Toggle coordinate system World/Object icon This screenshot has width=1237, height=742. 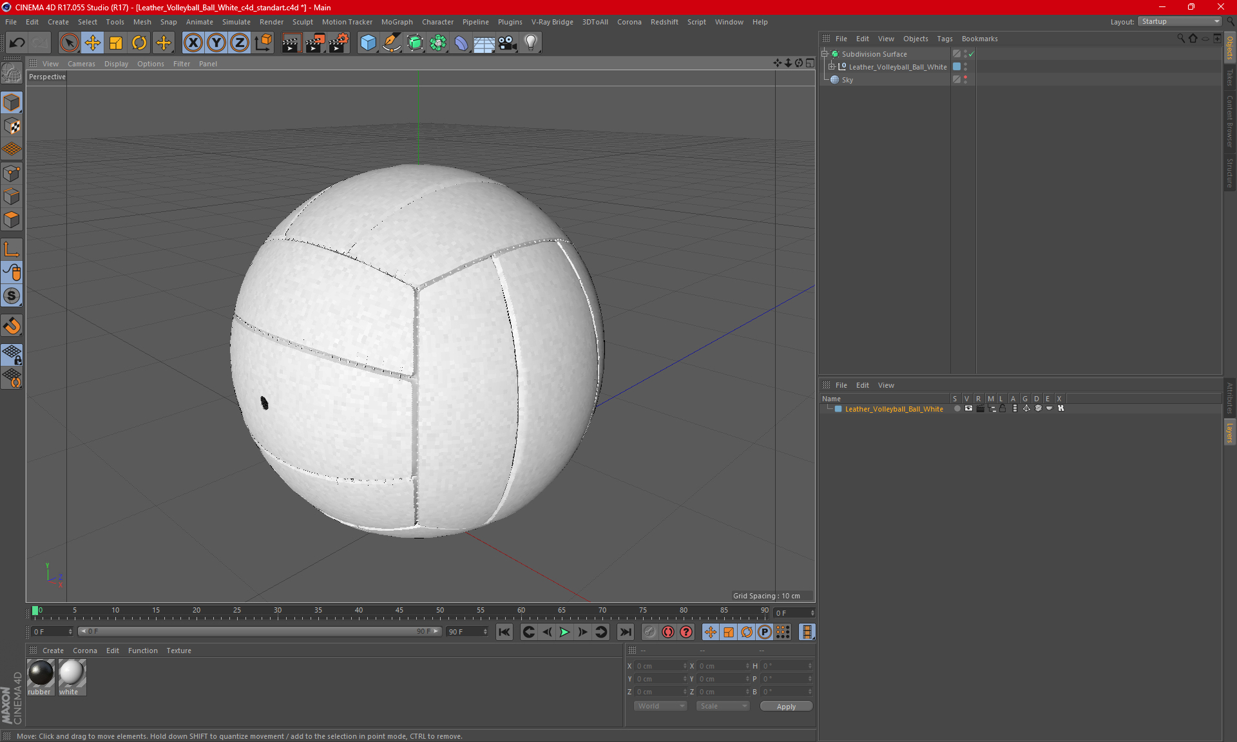click(264, 43)
